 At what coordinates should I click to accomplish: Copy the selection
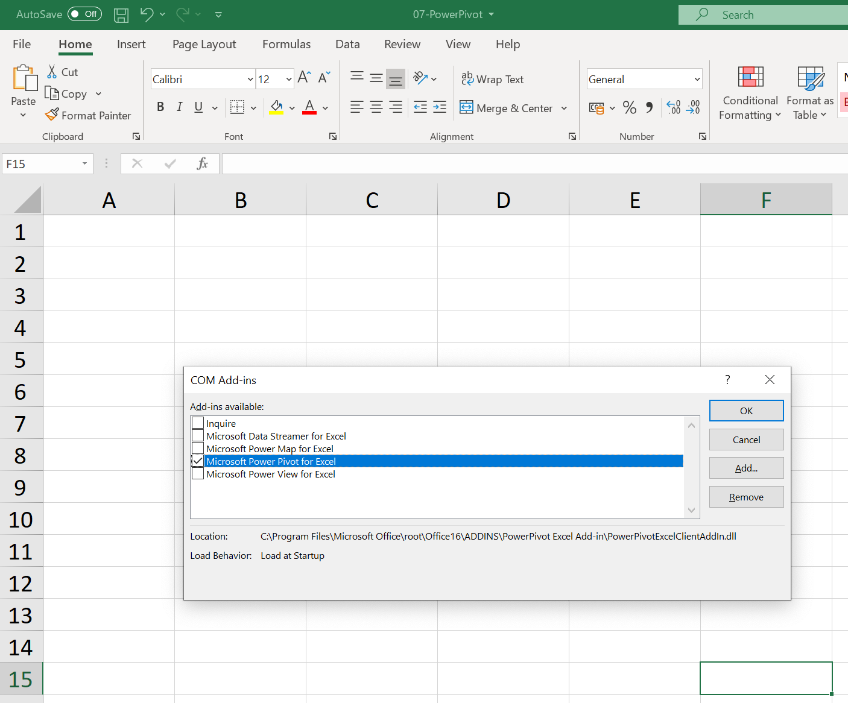click(x=66, y=93)
